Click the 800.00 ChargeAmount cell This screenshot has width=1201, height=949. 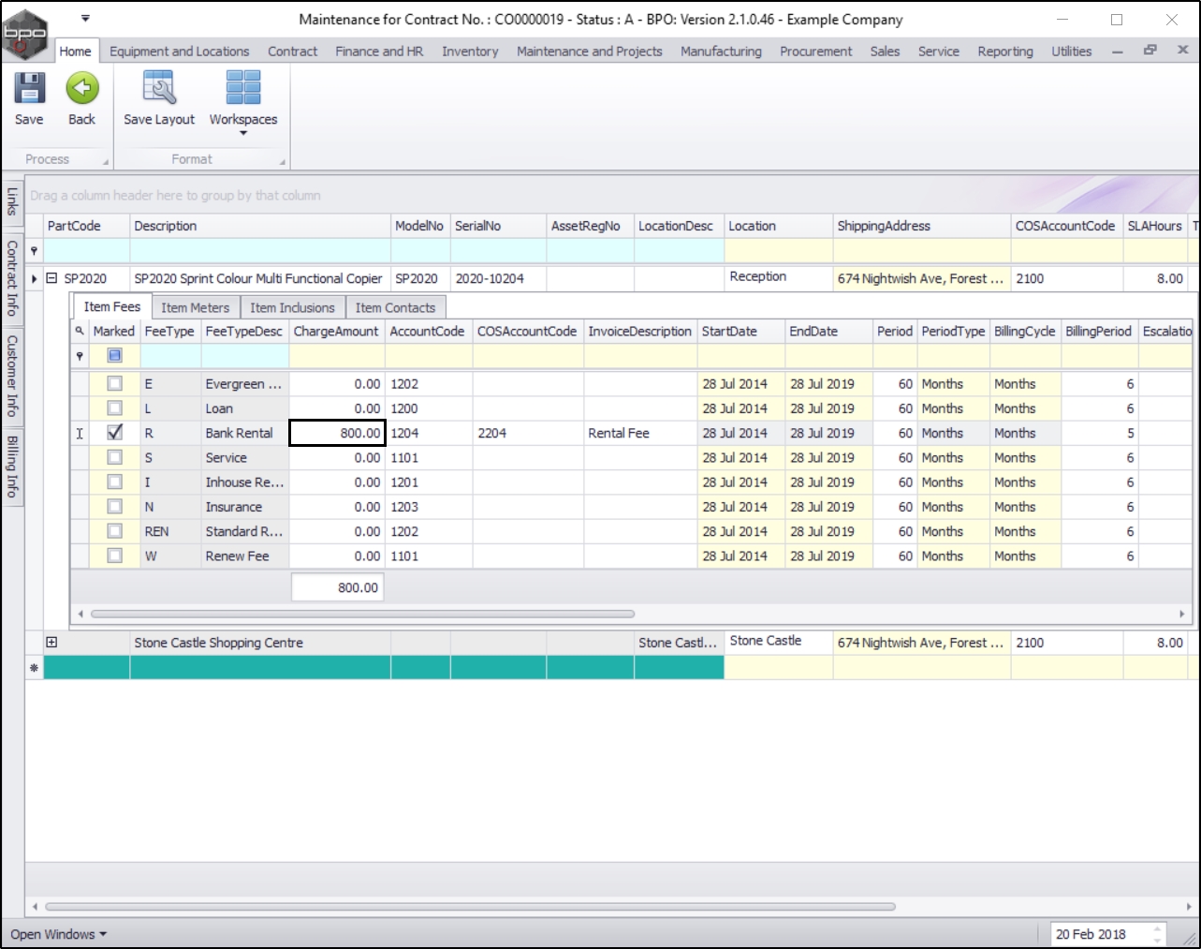tap(337, 433)
